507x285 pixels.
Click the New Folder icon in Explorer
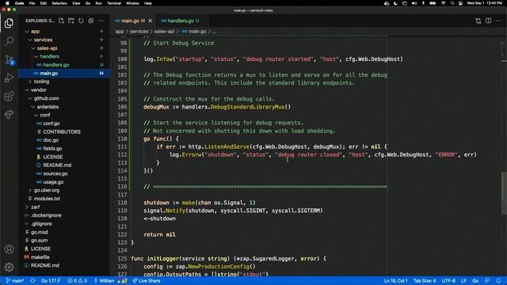click(x=71, y=21)
